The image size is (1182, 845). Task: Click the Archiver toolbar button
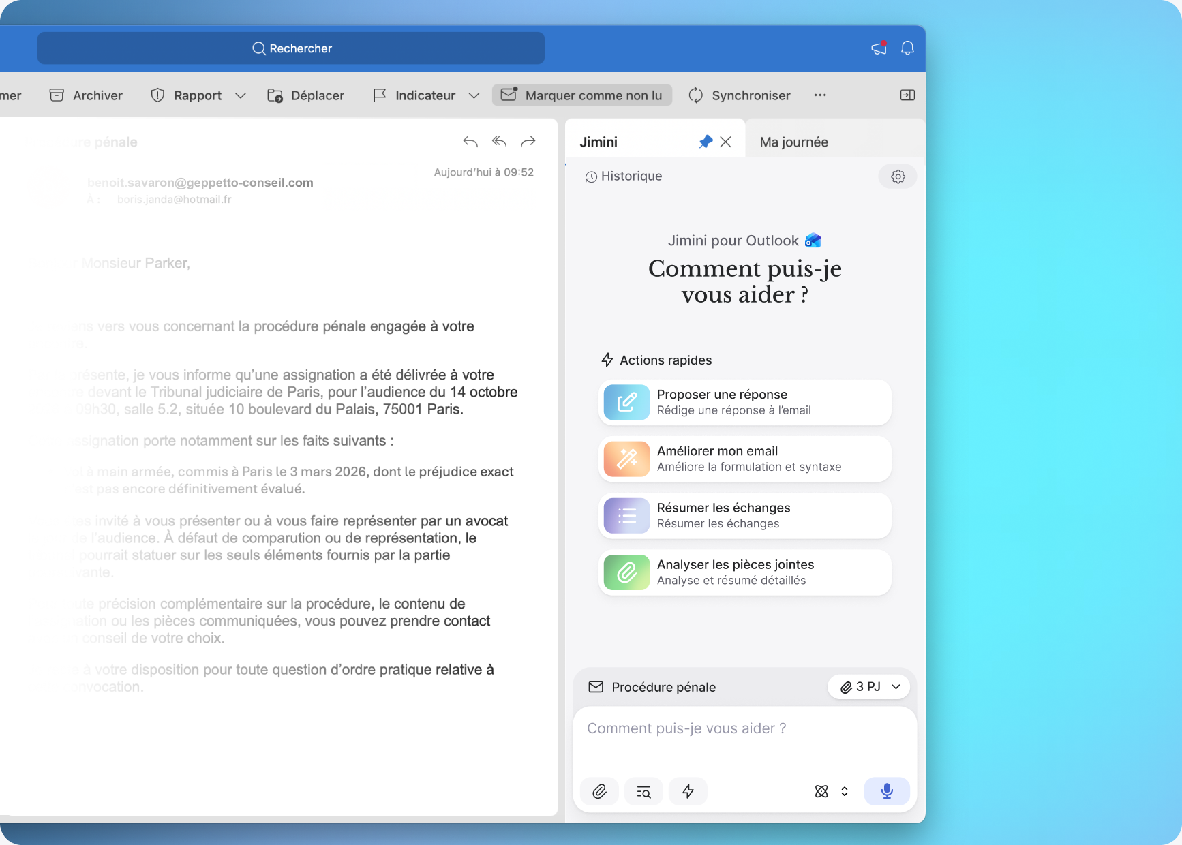coord(86,95)
